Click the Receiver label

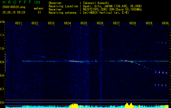click(x=55, y=9)
